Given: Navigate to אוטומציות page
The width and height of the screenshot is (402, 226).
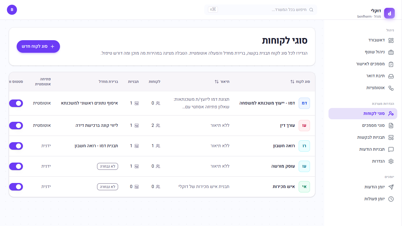Looking at the screenshot, I should click(x=363, y=88).
